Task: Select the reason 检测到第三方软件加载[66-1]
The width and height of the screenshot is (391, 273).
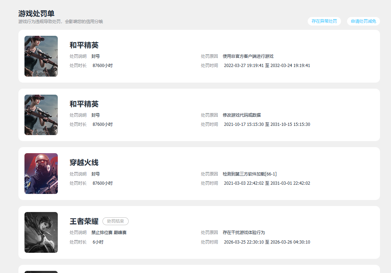Action: click(250, 174)
